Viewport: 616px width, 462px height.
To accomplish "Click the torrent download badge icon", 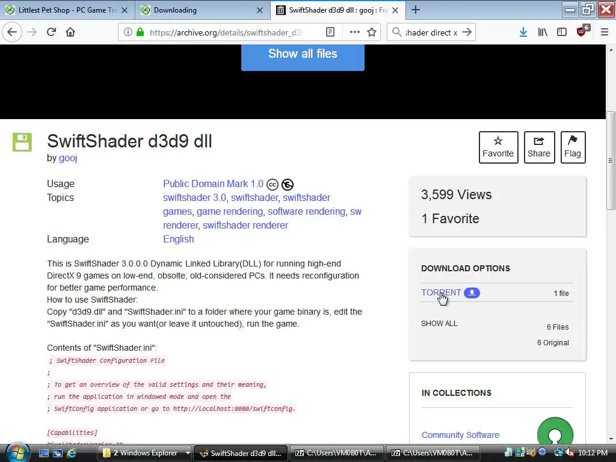I will point(472,293).
